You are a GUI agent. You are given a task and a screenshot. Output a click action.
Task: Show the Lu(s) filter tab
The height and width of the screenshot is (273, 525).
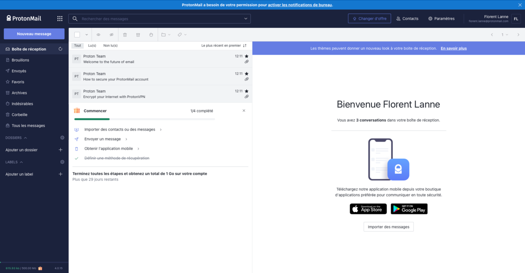[92, 45]
